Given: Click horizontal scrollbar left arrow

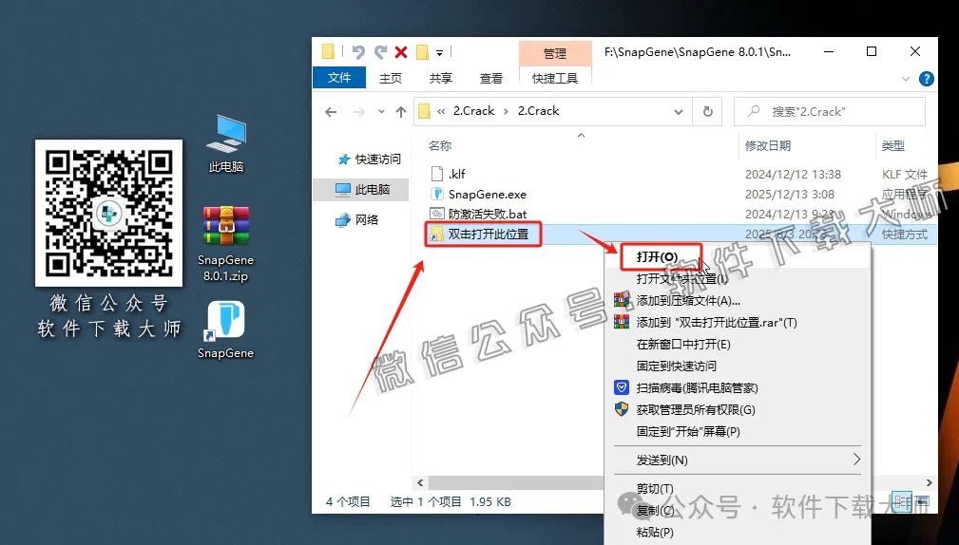Looking at the screenshot, I should click(420, 482).
